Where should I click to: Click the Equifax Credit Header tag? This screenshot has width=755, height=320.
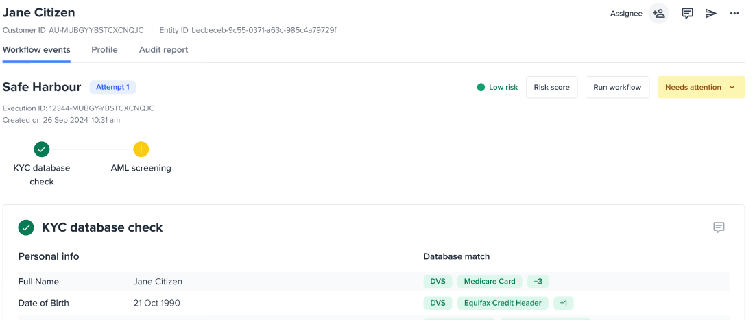503,303
